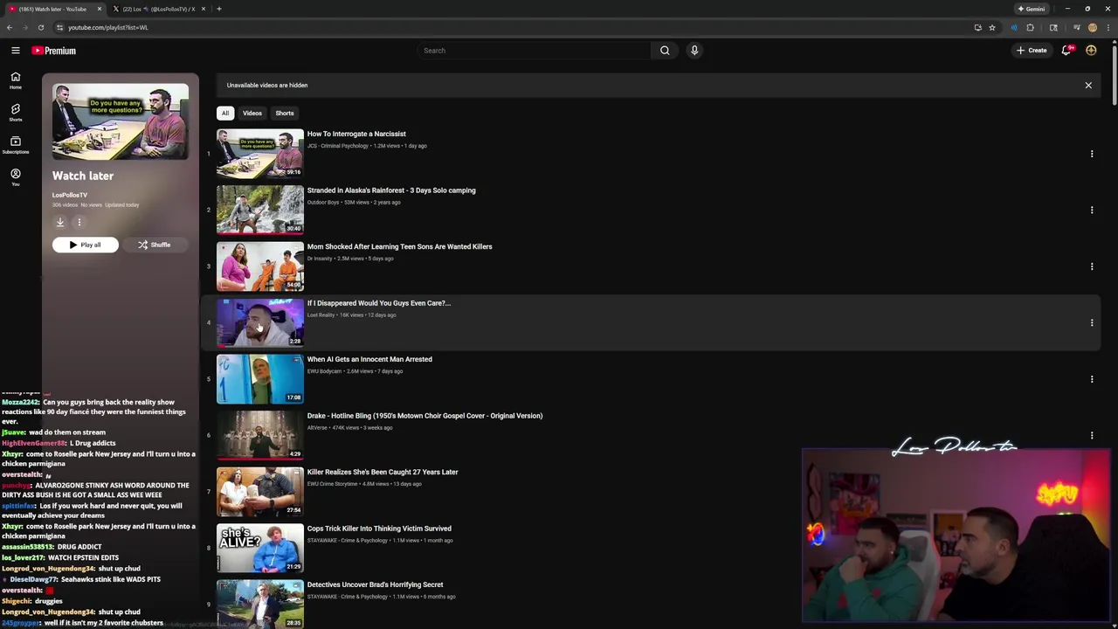Image resolution: width=1118 pixels, height=629 pixels.
Task: Open thumbnail of When AI Gets an Innocent Man Arrested
Action: (260, 379)
